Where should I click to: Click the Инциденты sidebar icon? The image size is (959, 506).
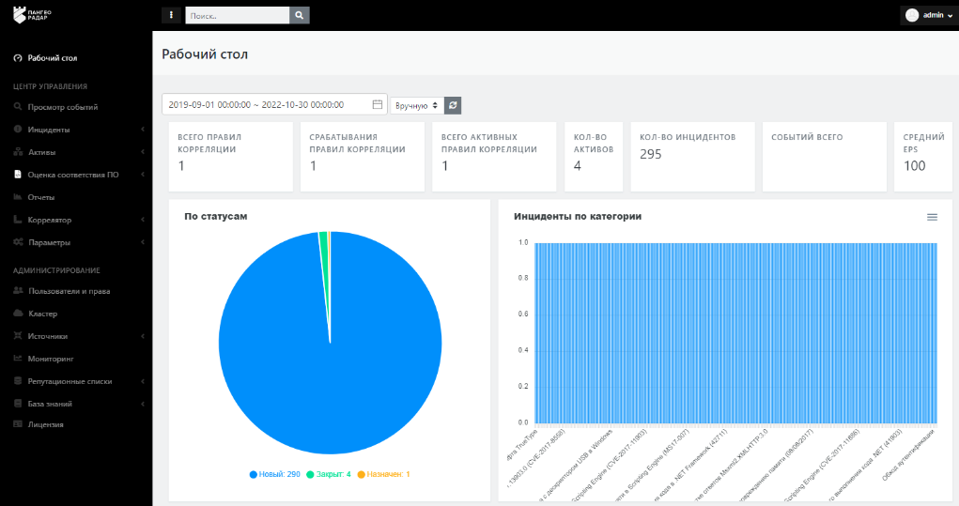pos(18,129)
